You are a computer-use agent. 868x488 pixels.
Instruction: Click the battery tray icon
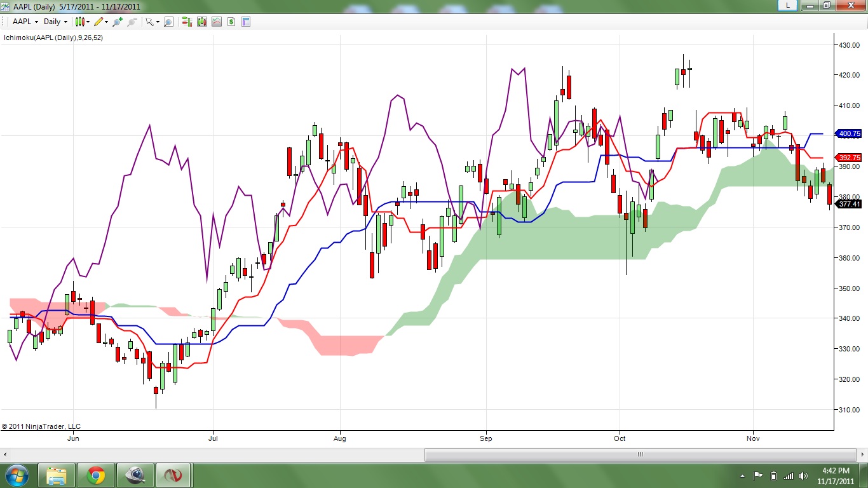773,476
